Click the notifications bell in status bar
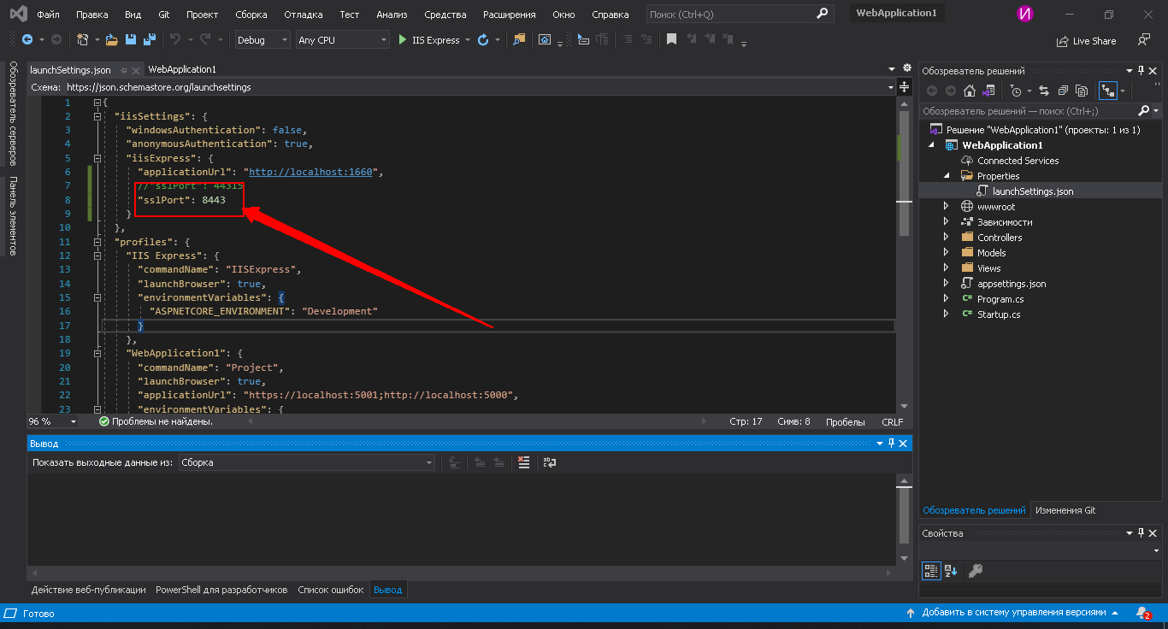This screenshot has width=1168, height=629. [x=1143, y=613]
